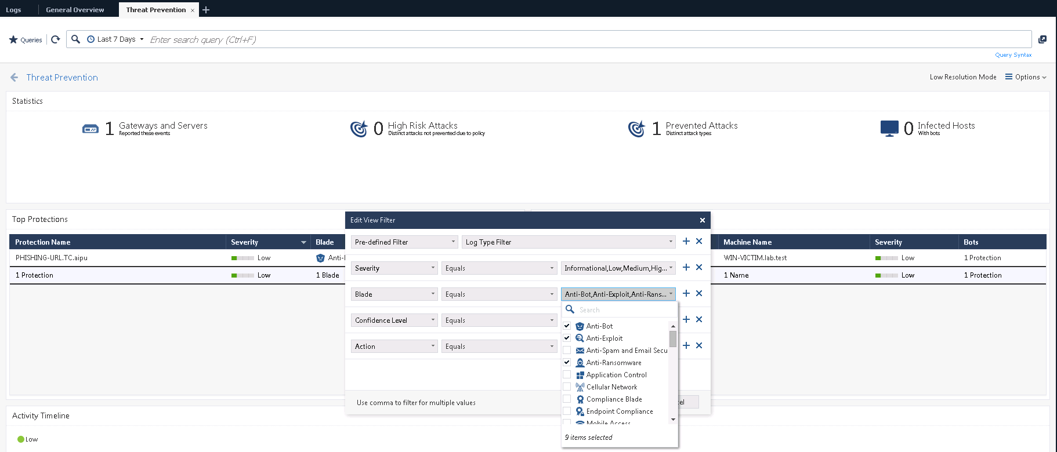Open the Action field dropdown
The image size is (1057, 452).
tap(394, 347)
